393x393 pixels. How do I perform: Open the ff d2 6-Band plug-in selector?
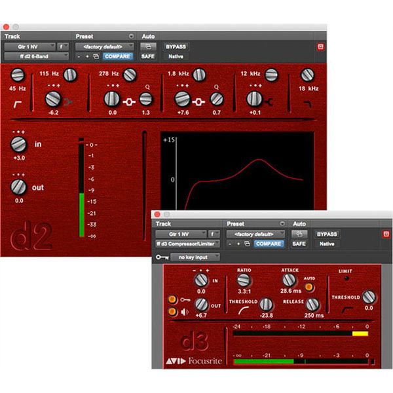[x=36, y=56]
